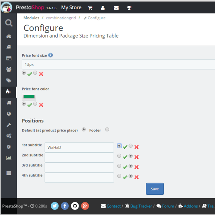Open the sidebar search icon
This screenshot has height=215, width=215.
(9, 23)
